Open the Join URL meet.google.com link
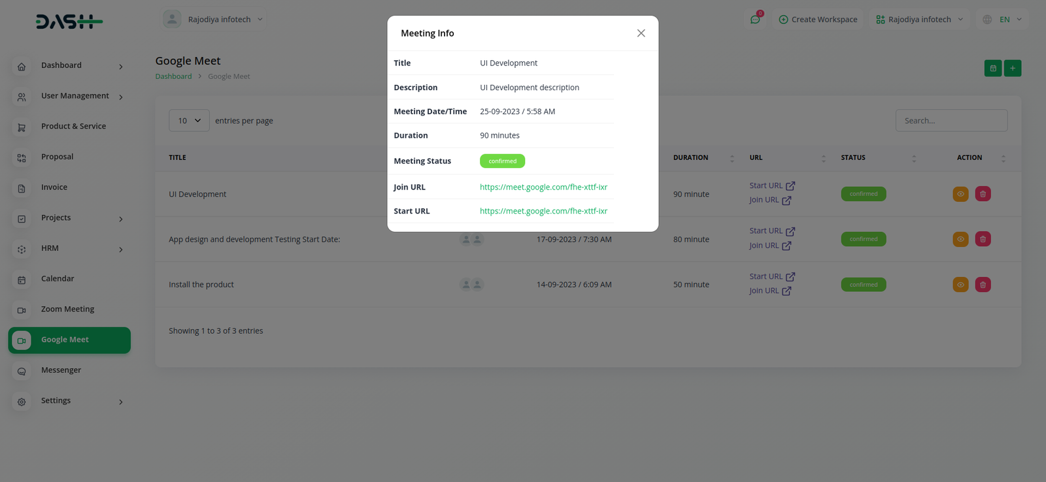1046x482 pixels. pos(543,187)
